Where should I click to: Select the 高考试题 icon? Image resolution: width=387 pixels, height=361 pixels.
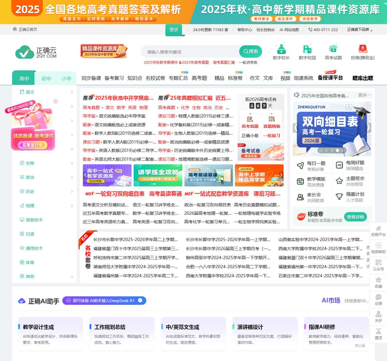pos(333,51)
